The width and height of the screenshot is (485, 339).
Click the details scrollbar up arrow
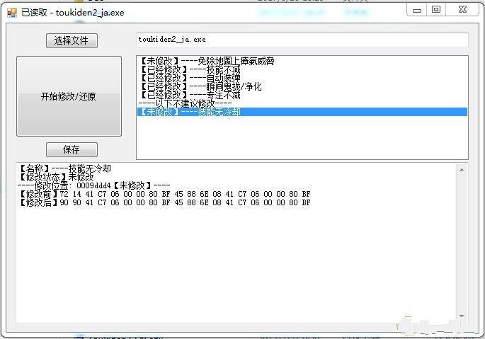point(462,170)
